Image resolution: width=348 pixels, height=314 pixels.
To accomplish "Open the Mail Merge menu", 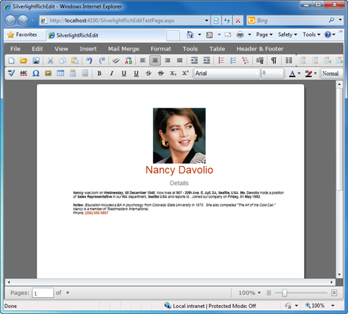I will (x=124, y=49).
